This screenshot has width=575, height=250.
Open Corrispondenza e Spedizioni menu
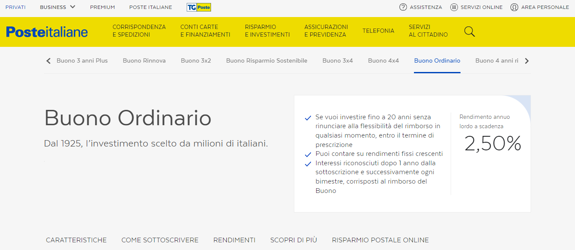[139, 31]
